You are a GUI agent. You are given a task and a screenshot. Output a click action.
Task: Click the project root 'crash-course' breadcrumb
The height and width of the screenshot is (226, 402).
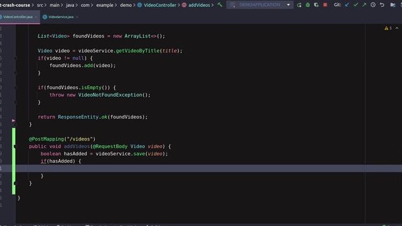coord(15,5)
